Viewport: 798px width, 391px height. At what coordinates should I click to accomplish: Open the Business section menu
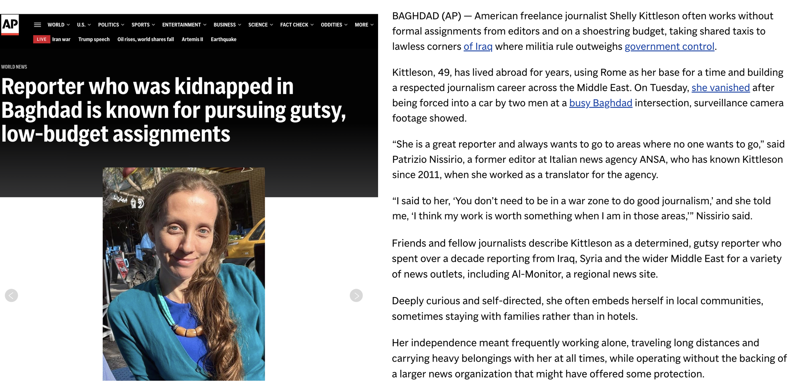point(227,25)
